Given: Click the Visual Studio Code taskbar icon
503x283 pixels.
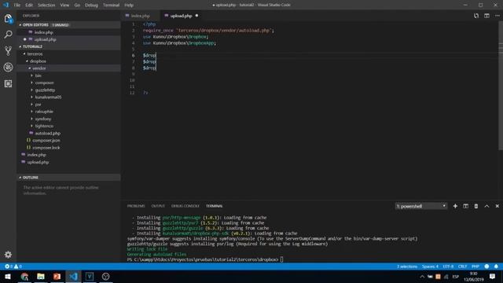Looking at the screenshot, I should point(73,276).
